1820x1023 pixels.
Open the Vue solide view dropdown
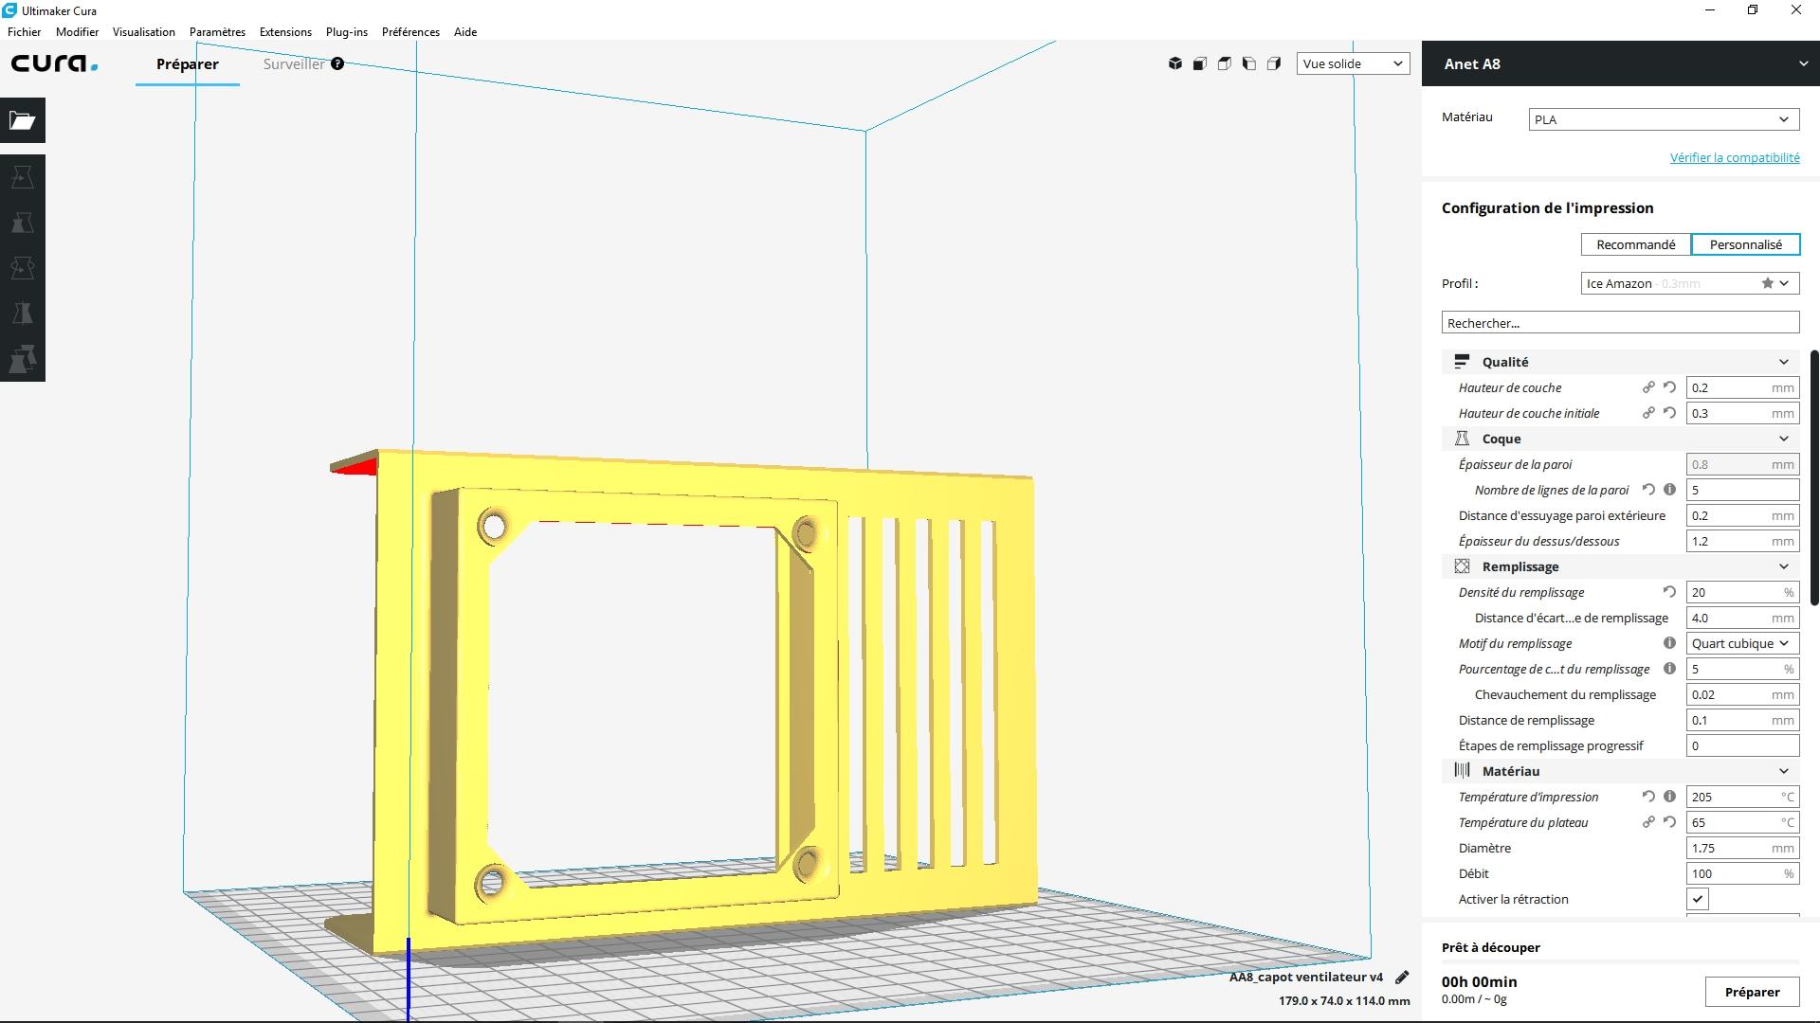tap(1353, 63)
